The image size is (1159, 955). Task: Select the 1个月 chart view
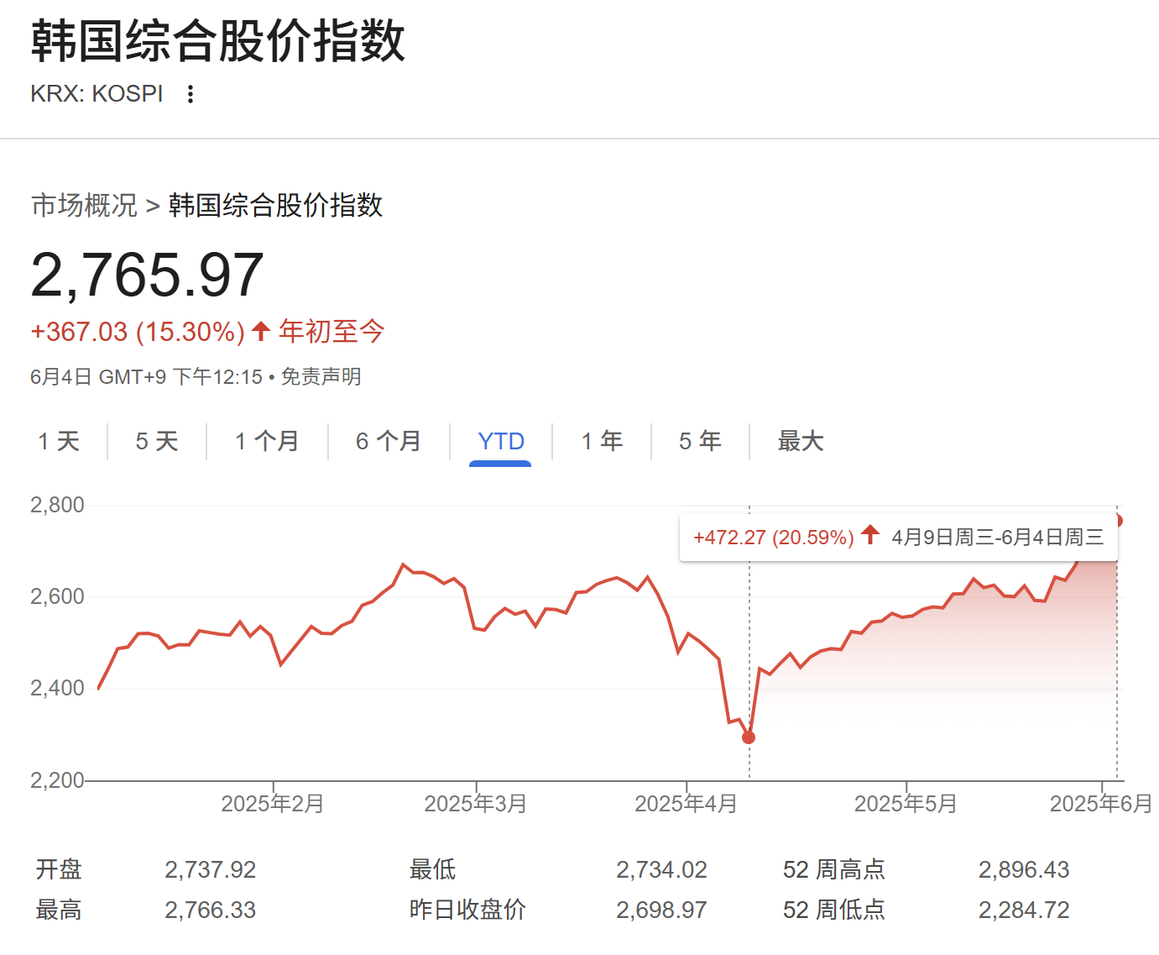267,440
